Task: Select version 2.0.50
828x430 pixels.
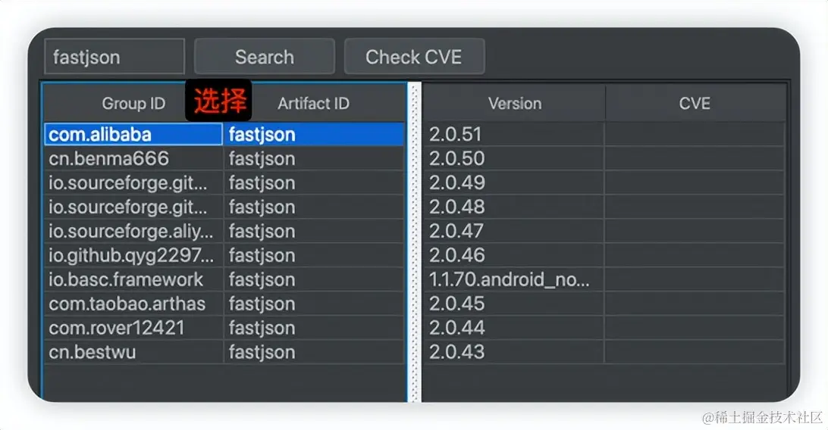Action: 514,159
